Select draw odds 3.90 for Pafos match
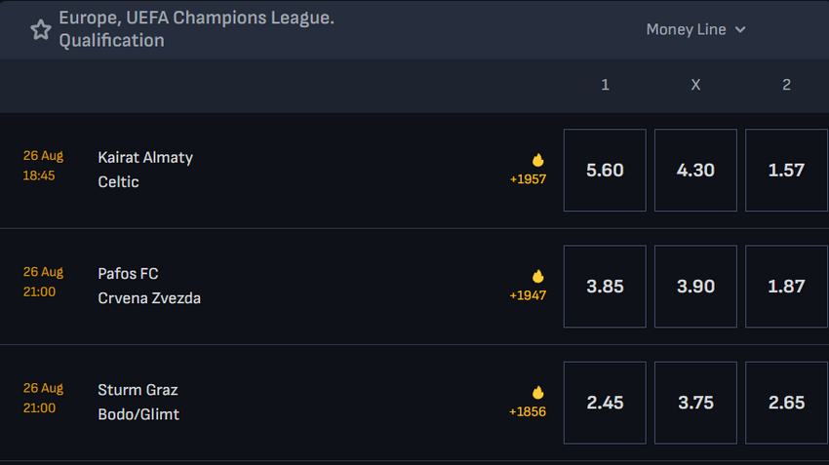Screen dimensions: 829x465 [695, 287]
